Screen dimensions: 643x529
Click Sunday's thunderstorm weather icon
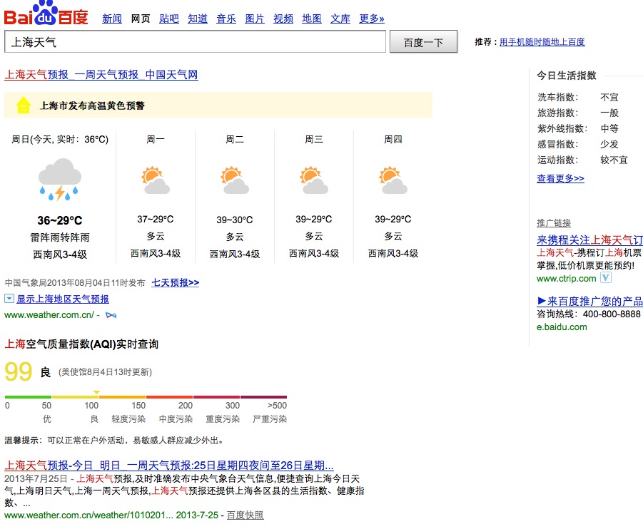click(x=60, y=179)
